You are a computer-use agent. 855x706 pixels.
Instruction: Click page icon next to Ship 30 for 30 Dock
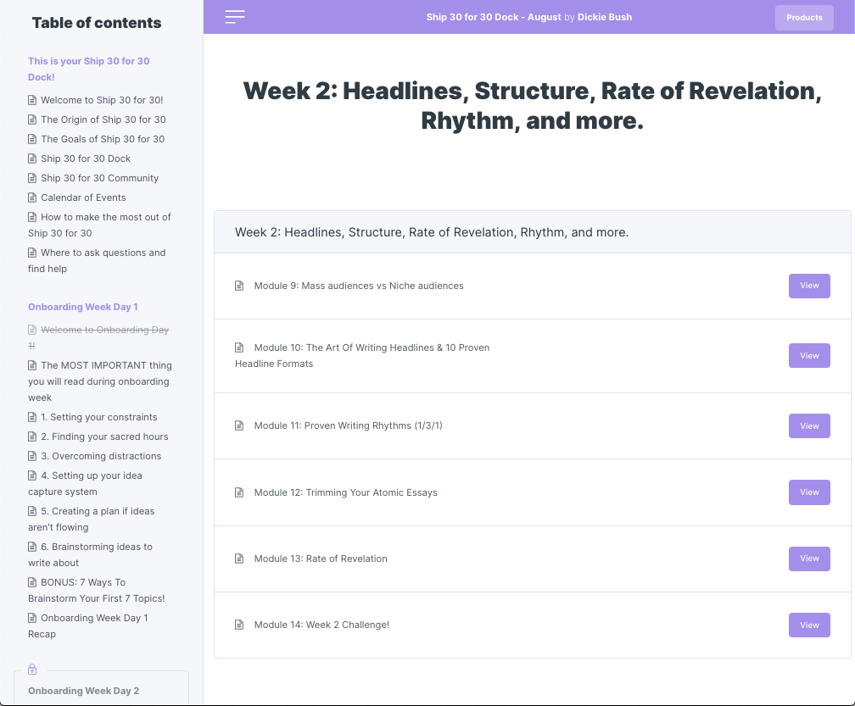click(32, 158)
